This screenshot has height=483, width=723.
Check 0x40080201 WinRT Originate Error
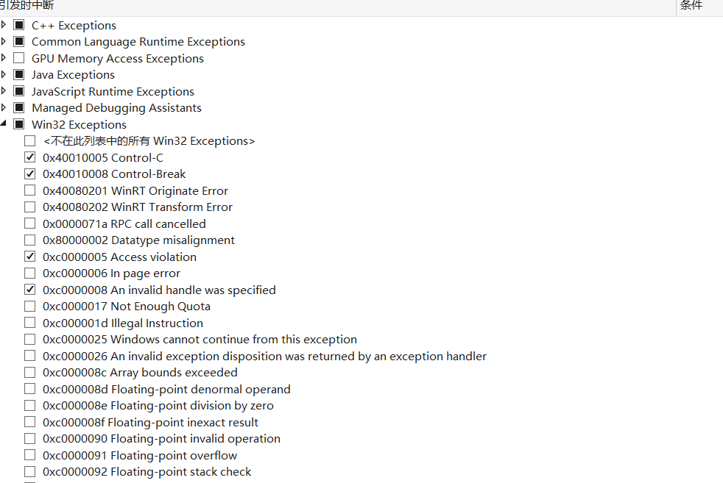tap(30, 190)
